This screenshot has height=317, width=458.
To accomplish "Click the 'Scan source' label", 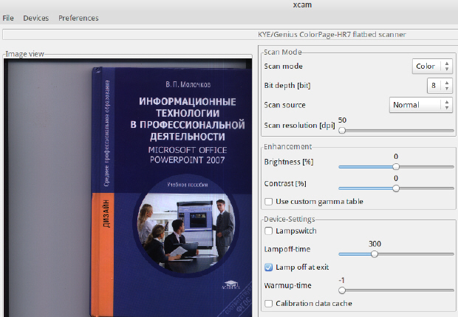I will point(285,105).
